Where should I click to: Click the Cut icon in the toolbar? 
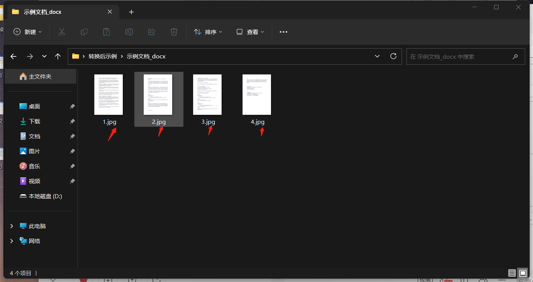[61, 32]
